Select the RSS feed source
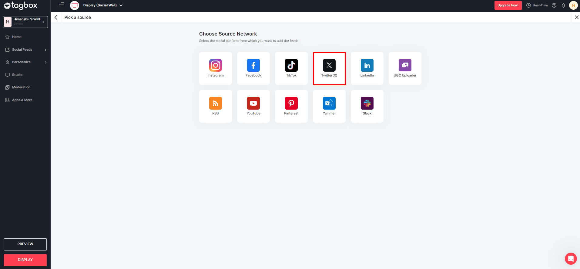This screenshot has height=269, width=580. pyautogui.click(x=215, y=106)
